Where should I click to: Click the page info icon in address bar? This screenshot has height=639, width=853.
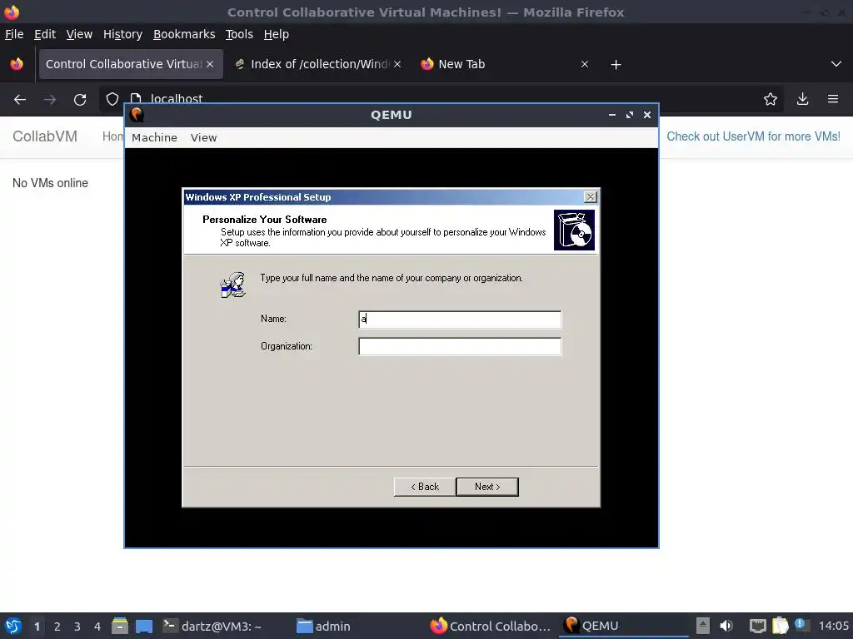(x=136, y=99)
